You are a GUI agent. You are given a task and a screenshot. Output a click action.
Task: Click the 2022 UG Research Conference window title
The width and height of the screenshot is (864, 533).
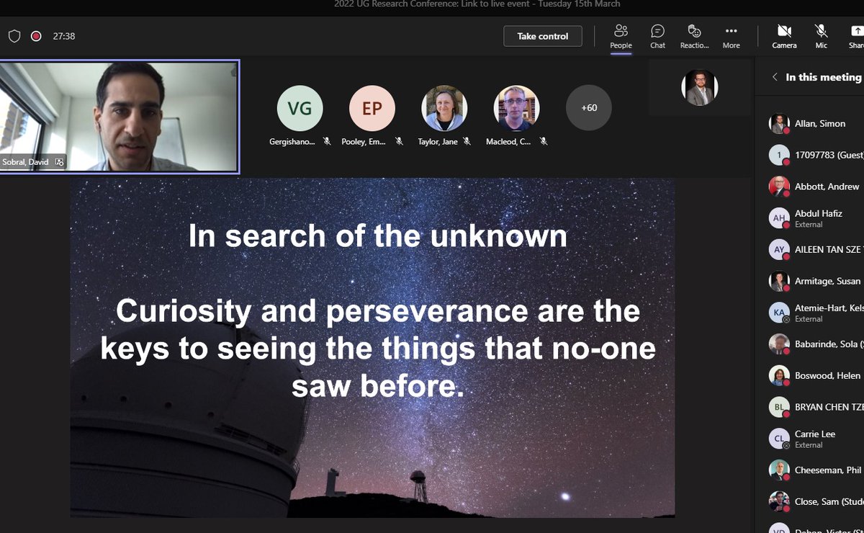tap(477, 4)
